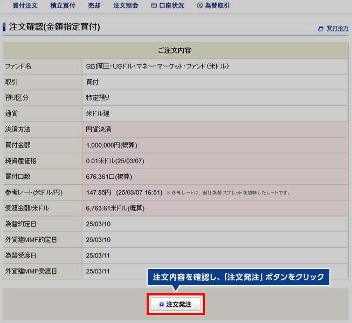Click the 為替取引 yen icon
The height and width of the screenshot is (323, 352).
[199, 5]
